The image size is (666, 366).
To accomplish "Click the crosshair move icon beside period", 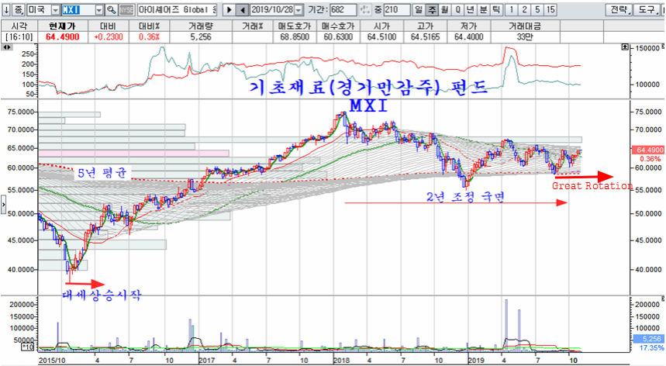I will click(x=365, y=10).
